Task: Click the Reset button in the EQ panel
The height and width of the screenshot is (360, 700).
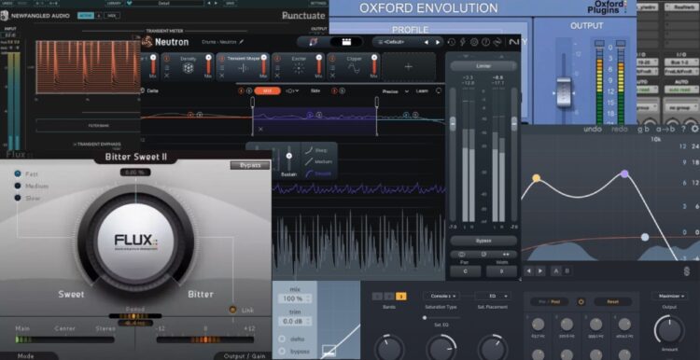Action: click(x=612, y=301)
